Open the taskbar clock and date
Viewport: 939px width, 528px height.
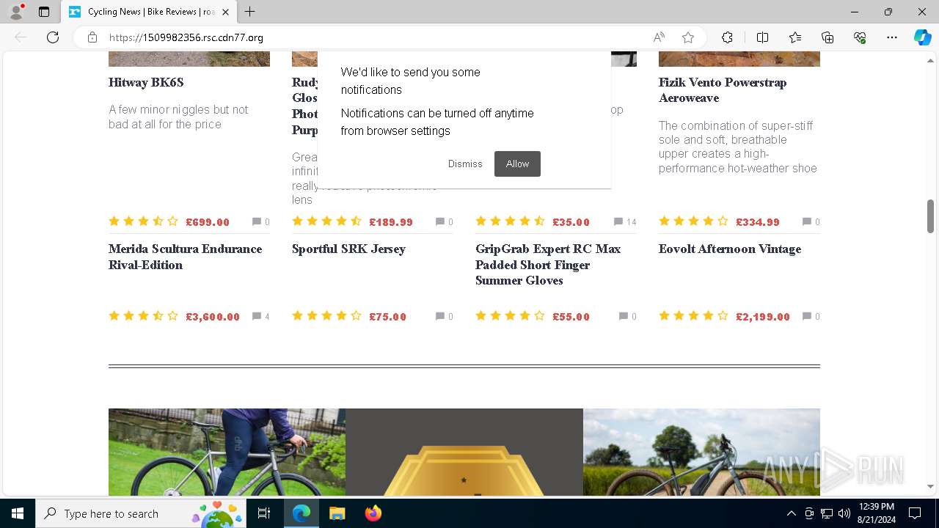(x=876, y=513)
